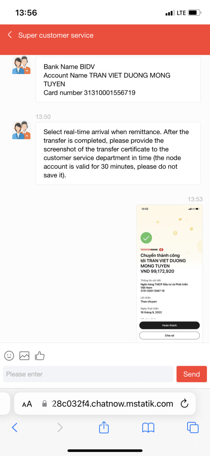Go back from Super customer service chat
Viewport: 210px width, 456px height.
[10, 35]
